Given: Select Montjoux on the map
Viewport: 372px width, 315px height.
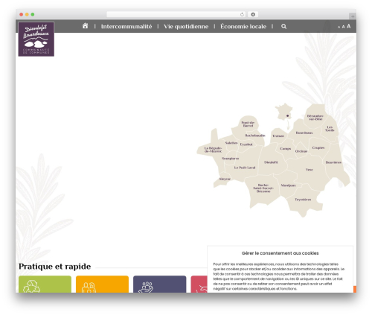Looking at the screenshot, I should 288,185.
